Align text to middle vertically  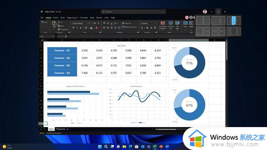108,23
